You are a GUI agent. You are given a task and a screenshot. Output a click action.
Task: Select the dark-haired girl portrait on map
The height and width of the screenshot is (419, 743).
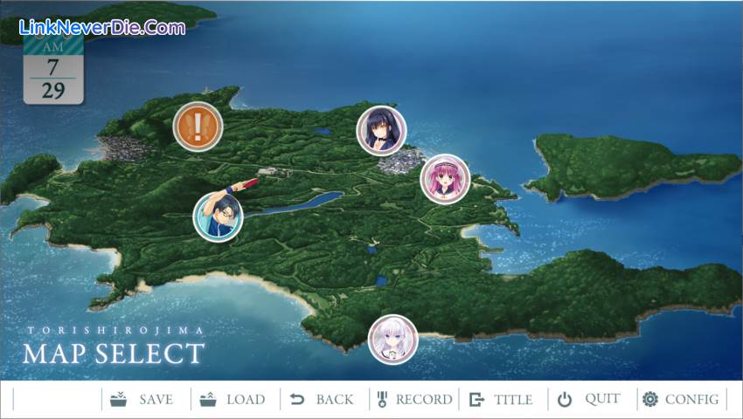tap(382, 130)
